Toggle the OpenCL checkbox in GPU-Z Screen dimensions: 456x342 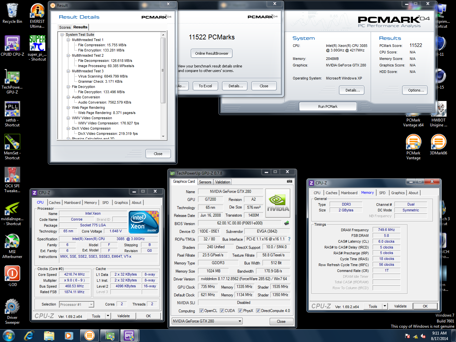(201, 311)
